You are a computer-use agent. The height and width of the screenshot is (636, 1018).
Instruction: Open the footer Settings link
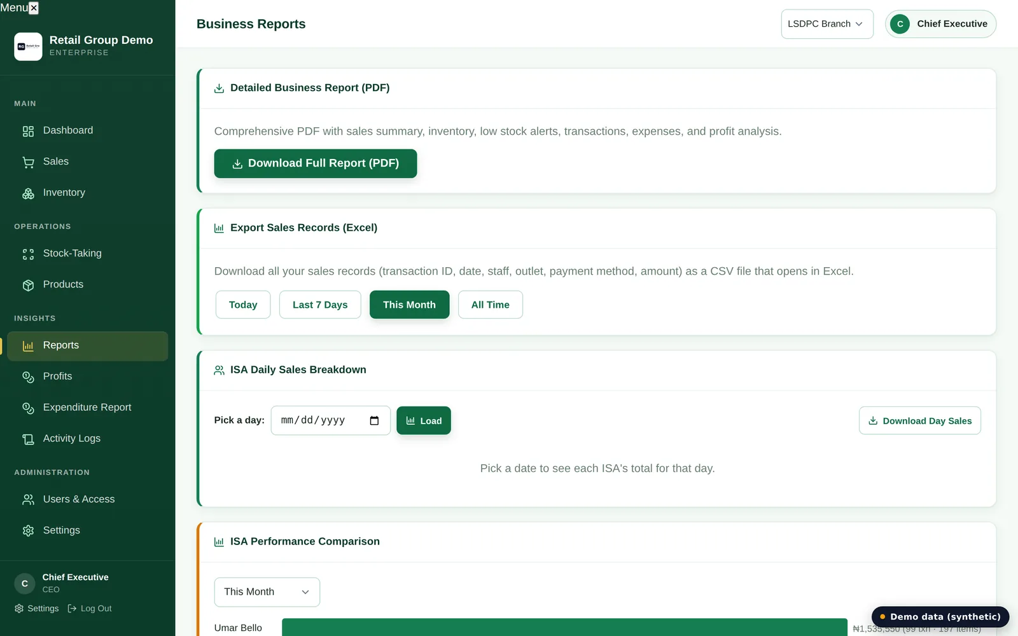click(x=37, y=609)
